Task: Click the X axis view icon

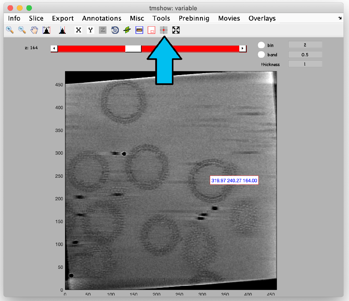Action: click(x=78, y=30)
